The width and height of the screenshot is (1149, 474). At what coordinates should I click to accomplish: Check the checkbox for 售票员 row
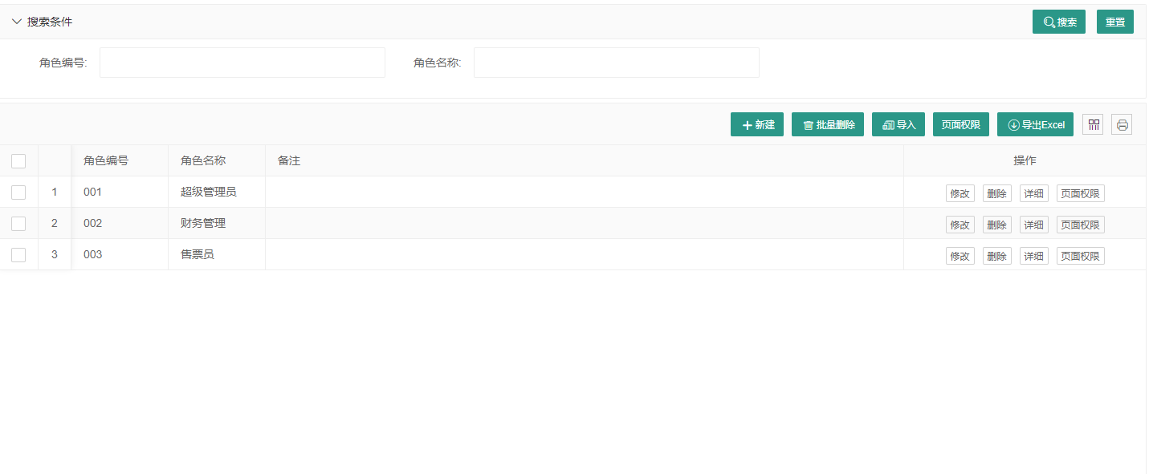coord(18,255)
